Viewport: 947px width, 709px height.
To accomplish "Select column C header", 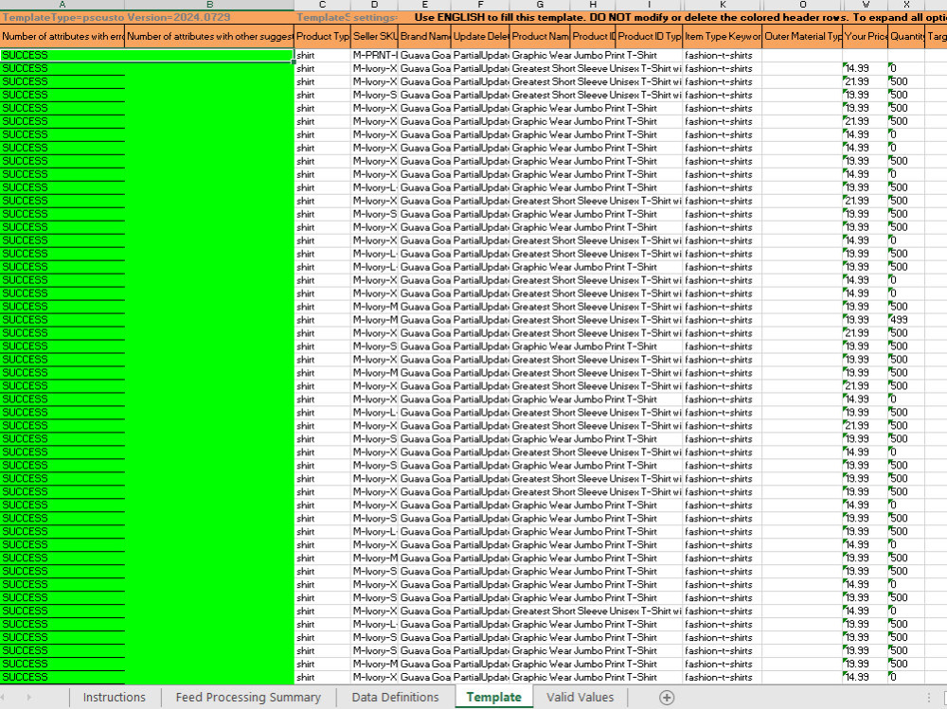I will tap(323, 5).
